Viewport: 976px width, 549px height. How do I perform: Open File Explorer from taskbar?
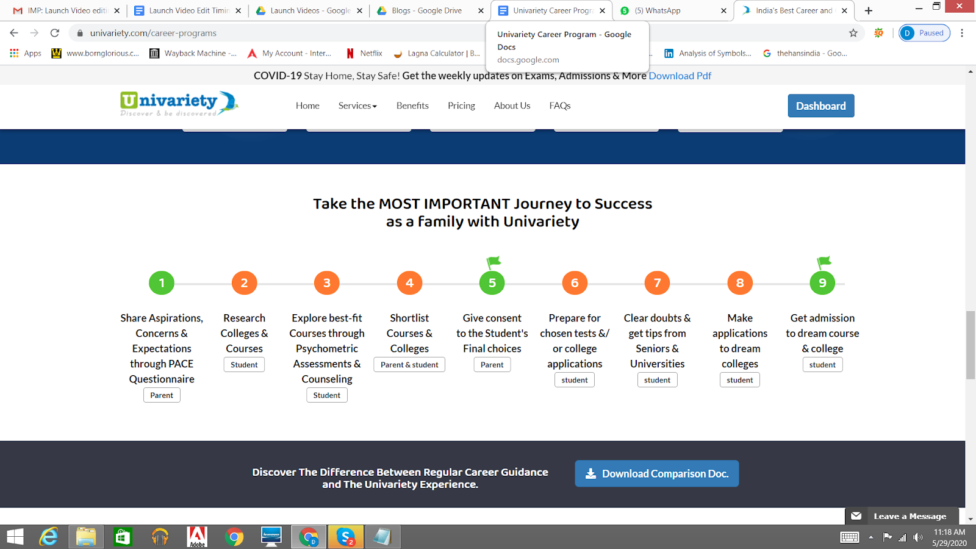(86, 537)
